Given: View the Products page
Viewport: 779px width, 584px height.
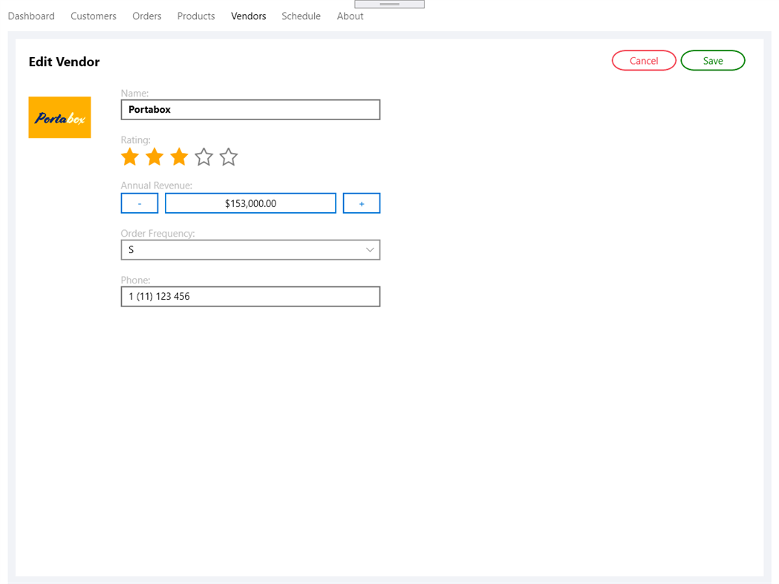Looking at the screenshot, I should click(x=195, y=16).
